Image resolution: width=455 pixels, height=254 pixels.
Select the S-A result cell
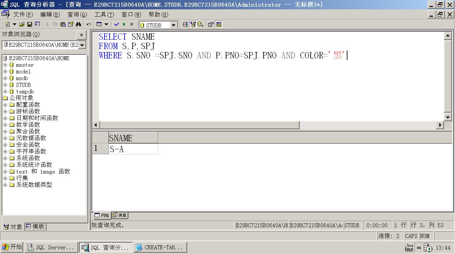click(133, 149)
